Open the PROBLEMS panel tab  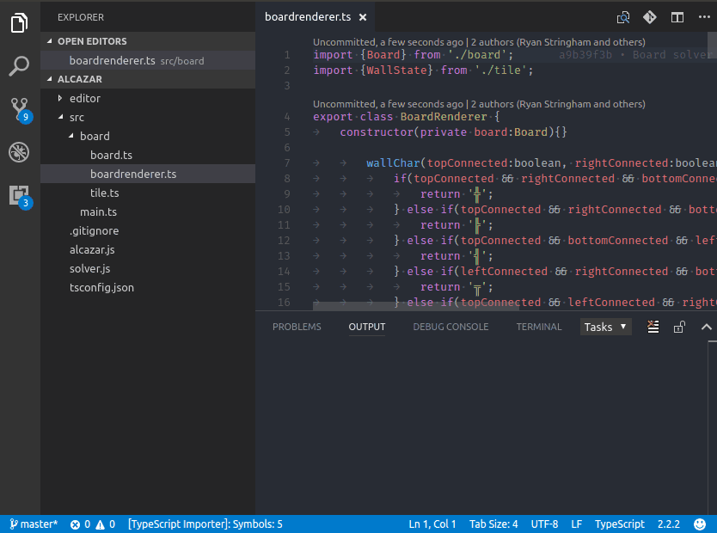[297, 327]
